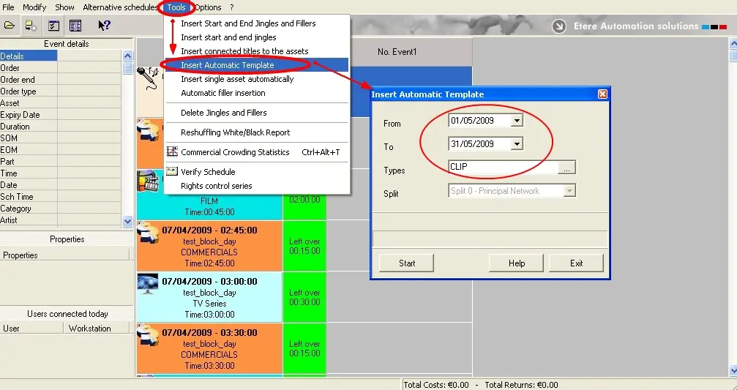Click the Commercial Crowding Statistics chart icon

(x=173, y=152)
